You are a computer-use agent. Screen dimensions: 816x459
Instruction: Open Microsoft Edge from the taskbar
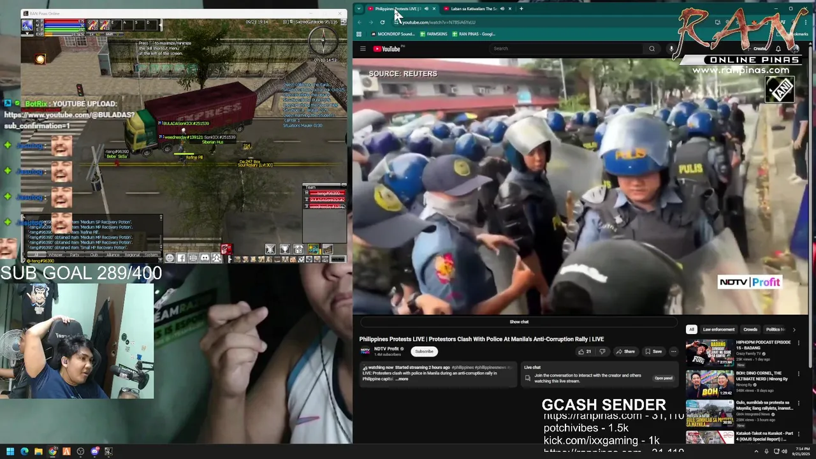pyautogui.click(x=24, y=451)
